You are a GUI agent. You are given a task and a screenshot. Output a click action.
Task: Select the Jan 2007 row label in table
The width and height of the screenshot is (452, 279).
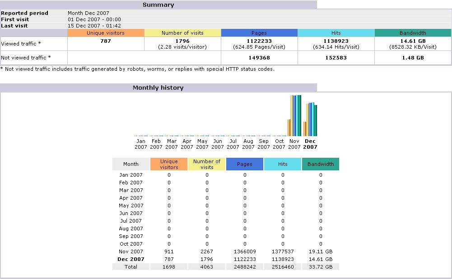coord(131,175)
